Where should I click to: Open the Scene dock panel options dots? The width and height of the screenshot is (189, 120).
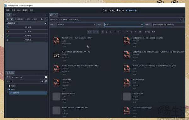coord(47,15)
